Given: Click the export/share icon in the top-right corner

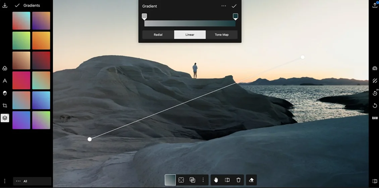Looking at the screenshot, I should pyautogui.click(x=375, y=5).
